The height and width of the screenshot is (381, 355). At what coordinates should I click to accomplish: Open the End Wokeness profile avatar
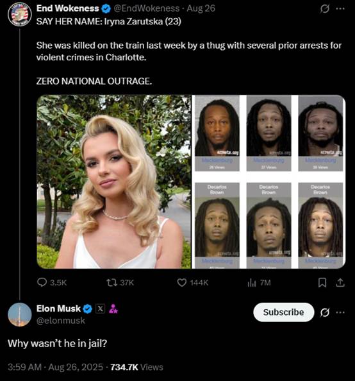[x=20, y=14]
